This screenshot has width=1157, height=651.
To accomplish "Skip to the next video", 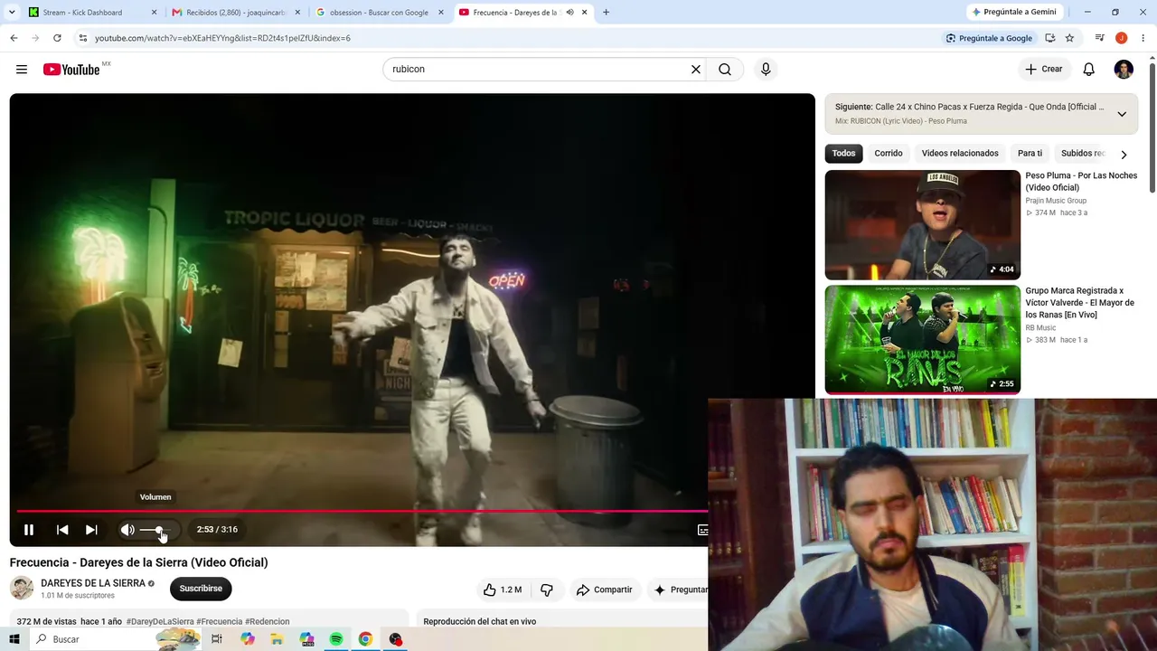I will tap(91, 530).
